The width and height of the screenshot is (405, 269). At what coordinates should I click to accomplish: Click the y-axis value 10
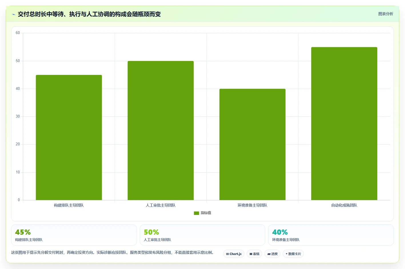18,172
